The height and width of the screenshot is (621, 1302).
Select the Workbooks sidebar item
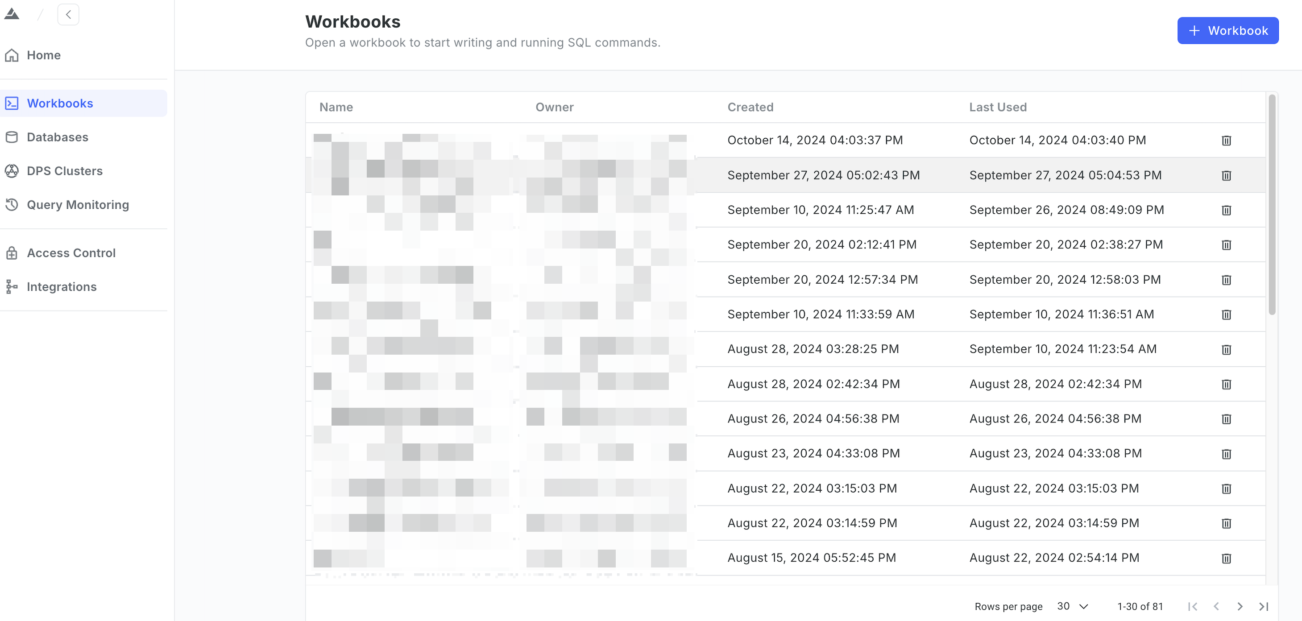coord(60,103)
